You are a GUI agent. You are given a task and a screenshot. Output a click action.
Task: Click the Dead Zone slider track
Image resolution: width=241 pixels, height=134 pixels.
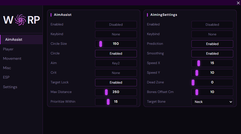coord(212,83)
